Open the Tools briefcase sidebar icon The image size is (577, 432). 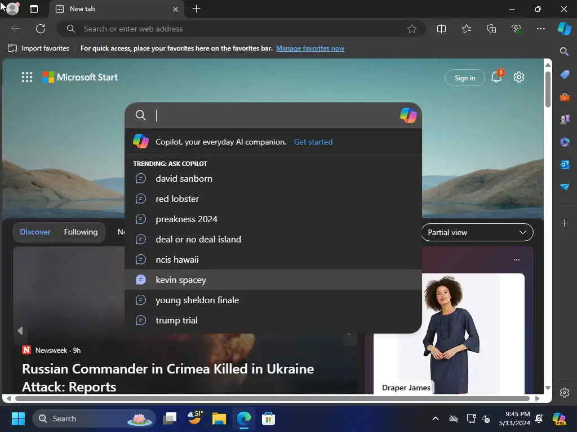[565, 97]
